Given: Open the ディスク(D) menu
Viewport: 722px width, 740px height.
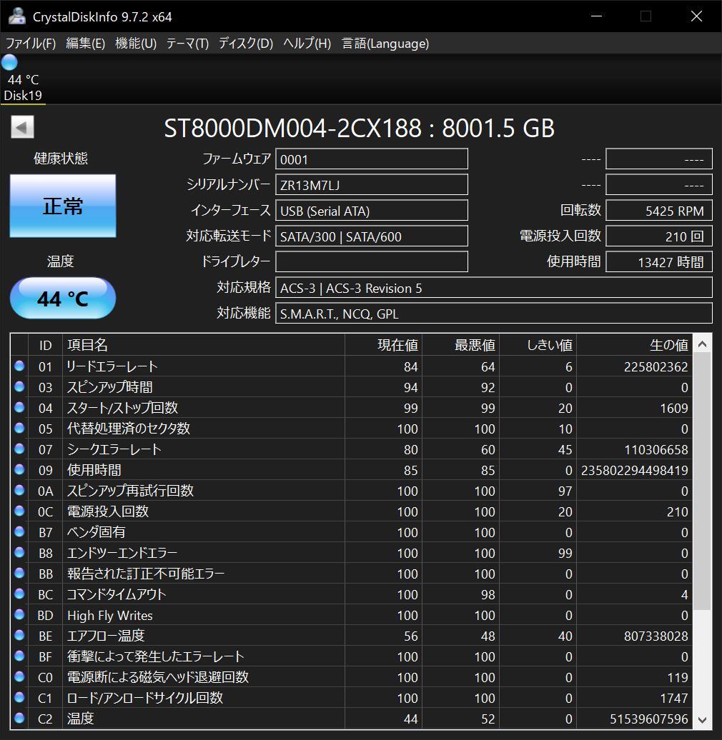Looking at the screenshot, I should click(x=246, y=44).
